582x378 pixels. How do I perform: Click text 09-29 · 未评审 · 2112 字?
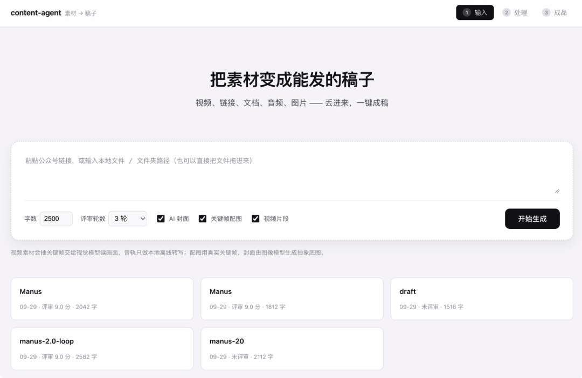point(241,357)
